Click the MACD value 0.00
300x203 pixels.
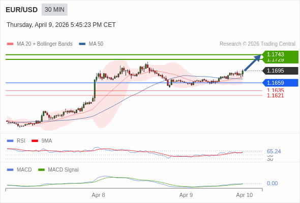[x=272, y=183]
